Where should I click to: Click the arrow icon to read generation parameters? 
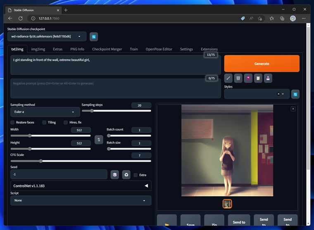coord(228,78)
